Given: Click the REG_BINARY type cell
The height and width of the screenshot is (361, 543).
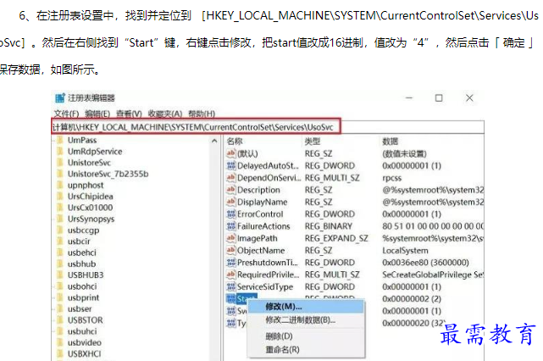Looking at the screenshot, I should pos(329,226).
